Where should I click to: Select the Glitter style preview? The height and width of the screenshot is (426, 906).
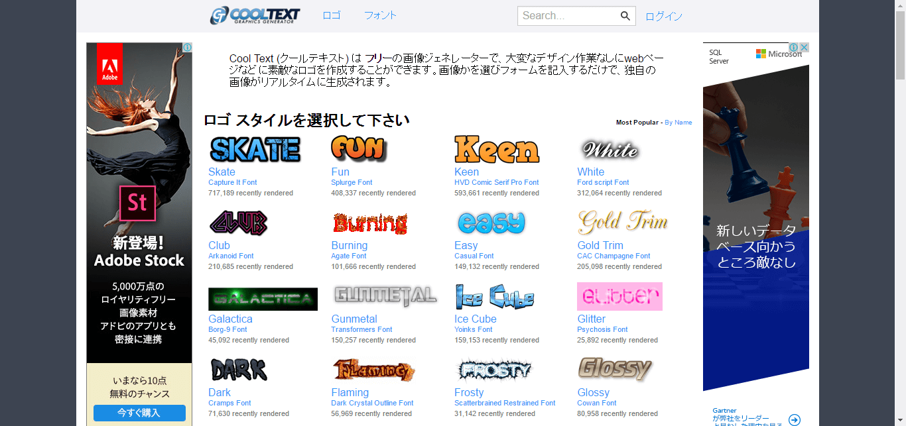coord(619,296)
